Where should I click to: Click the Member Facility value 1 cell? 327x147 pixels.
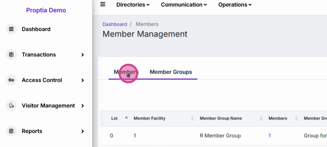135,136
